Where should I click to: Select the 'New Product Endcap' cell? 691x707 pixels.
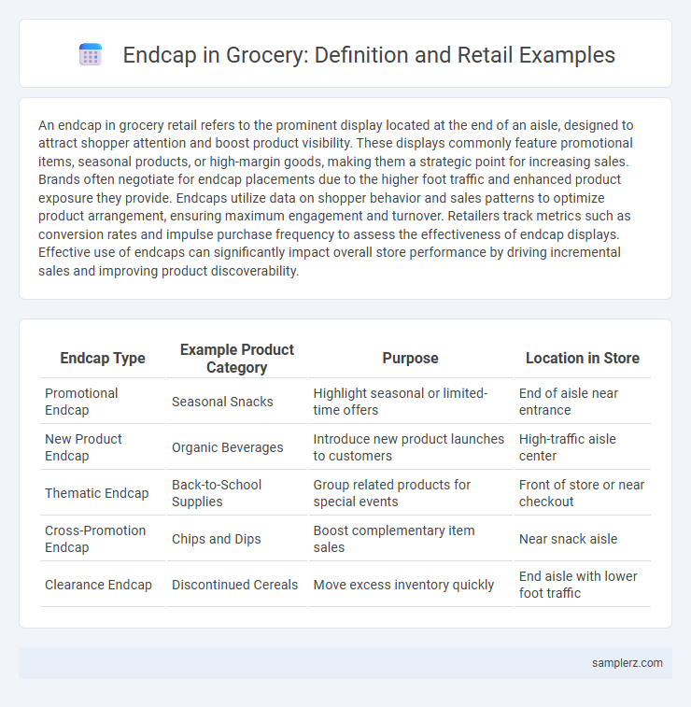click(x=103, y=447)
